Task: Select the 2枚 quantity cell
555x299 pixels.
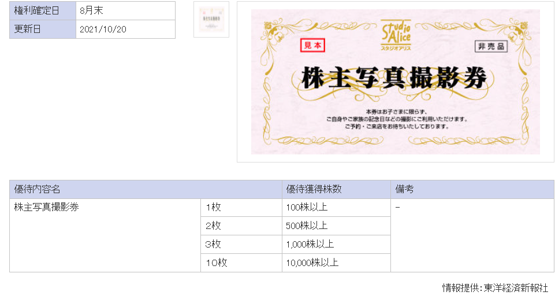Action: click(x=241, y=226)
